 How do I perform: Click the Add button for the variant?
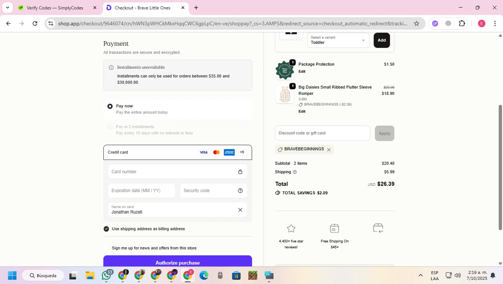382,40
